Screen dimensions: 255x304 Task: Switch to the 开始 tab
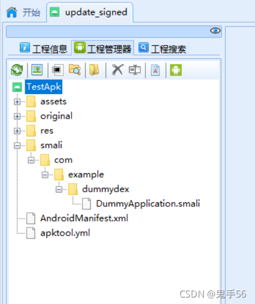point(23,12)
